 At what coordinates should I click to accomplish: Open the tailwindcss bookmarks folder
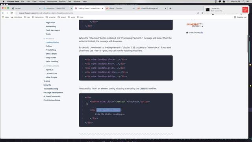(x=38, y=17)
